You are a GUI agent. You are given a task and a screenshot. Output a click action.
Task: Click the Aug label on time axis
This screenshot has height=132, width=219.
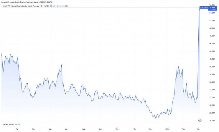[x=84, y=129]
